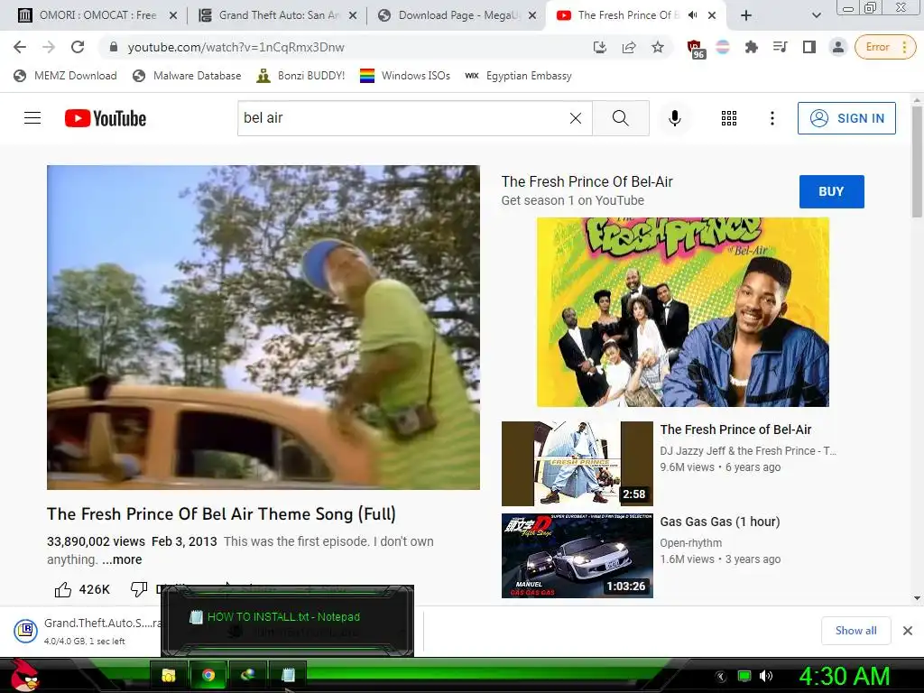This screenshot has height=693, width=924.
Task: Click the 4:30 AM taskbar clock
Action: [844, 676]
